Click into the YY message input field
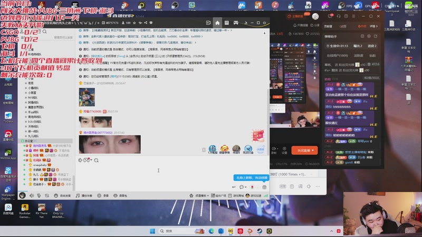Viewport: 422px width, 237px height. point(172,173)
